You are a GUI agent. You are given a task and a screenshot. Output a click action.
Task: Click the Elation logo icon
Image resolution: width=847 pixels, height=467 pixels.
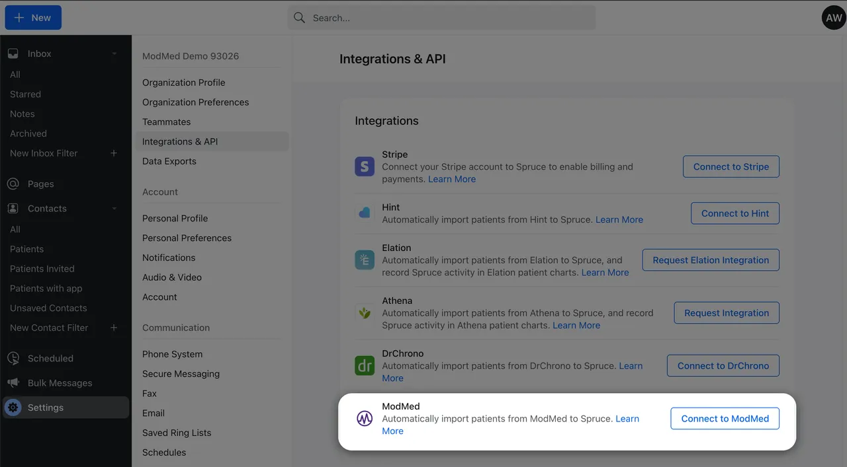[x=365, y=260]
